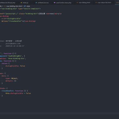Open breadcrumb item style
Viewport: 119px width, 119px height.
tap(28, 6)
